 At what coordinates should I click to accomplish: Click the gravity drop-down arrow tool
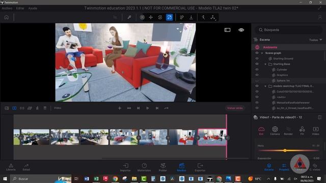click(x=191, y=17)
